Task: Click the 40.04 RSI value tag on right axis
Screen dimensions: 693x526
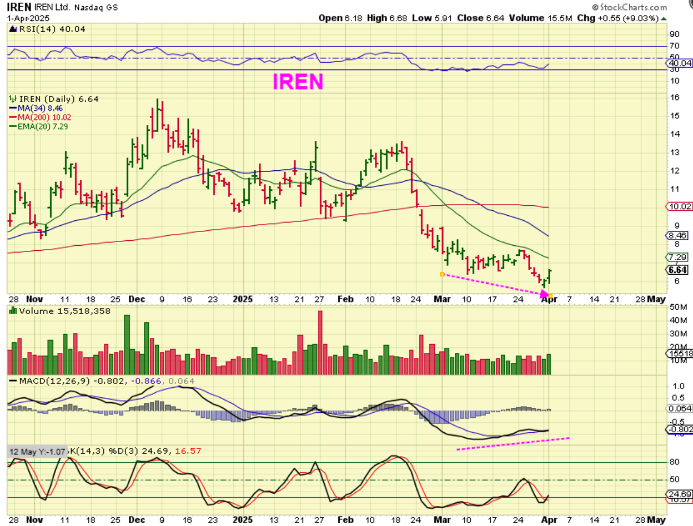Action: 679,63
